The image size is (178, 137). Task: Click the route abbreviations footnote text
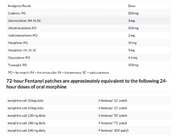58,73
